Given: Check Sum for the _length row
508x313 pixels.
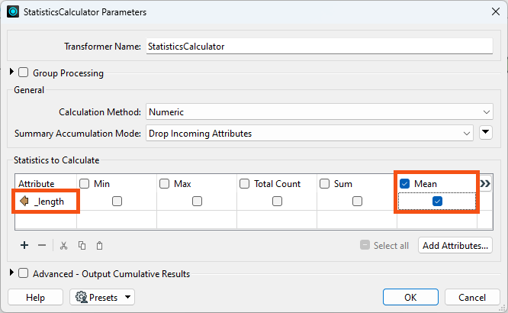Looking at the screenshot, I should click(357, 202).
